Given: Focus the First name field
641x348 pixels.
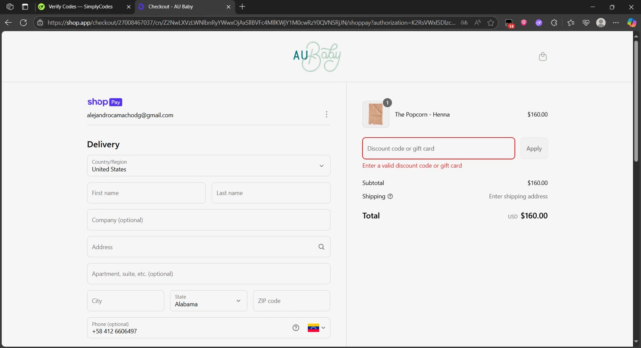Looking at the screenshot, I should (146, 193).
